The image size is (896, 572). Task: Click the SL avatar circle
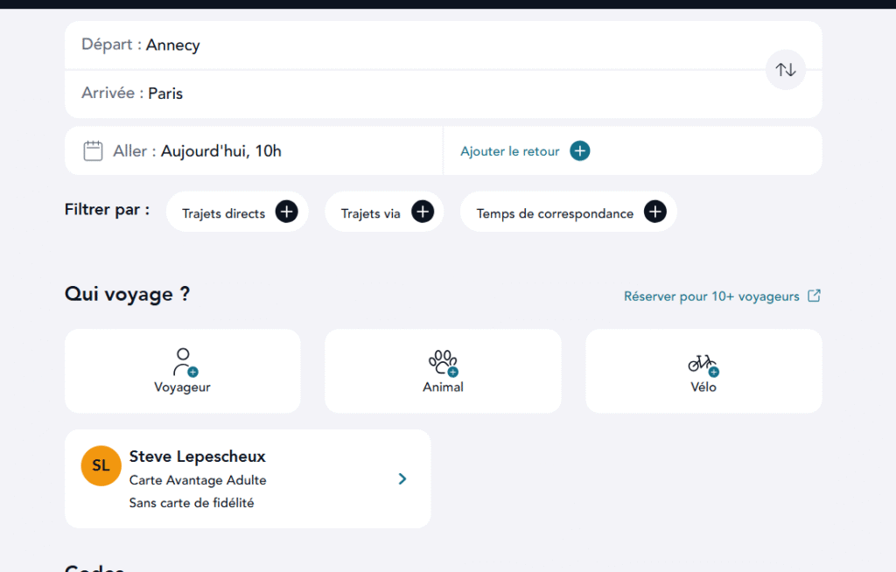point(101,465)
